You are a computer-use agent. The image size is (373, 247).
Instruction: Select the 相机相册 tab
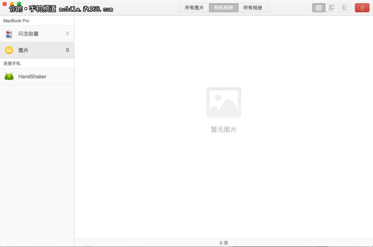pos(223,8)
